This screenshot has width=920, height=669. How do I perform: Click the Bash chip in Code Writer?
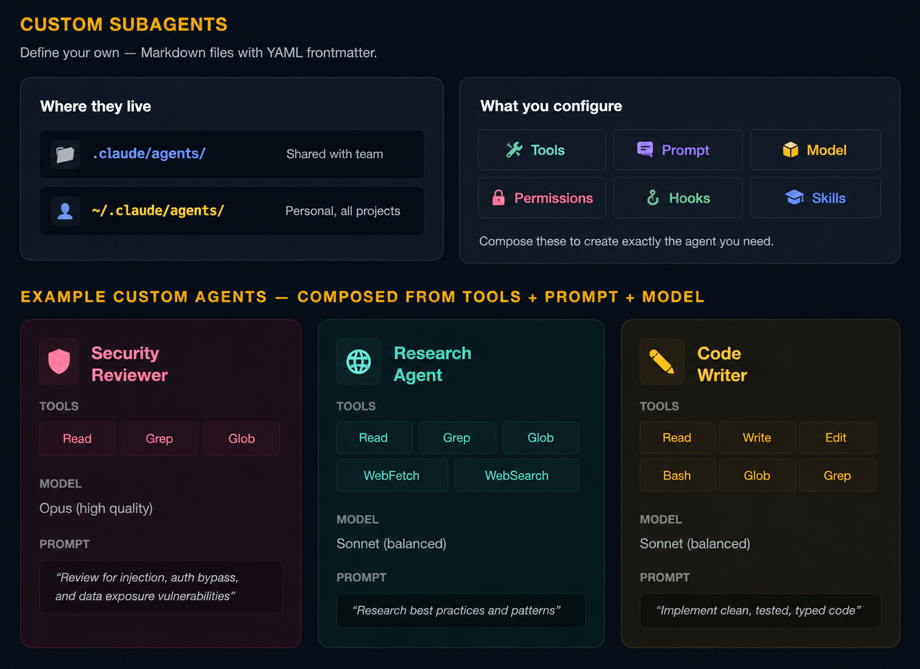pyautogui.click(x=677, y=476)
